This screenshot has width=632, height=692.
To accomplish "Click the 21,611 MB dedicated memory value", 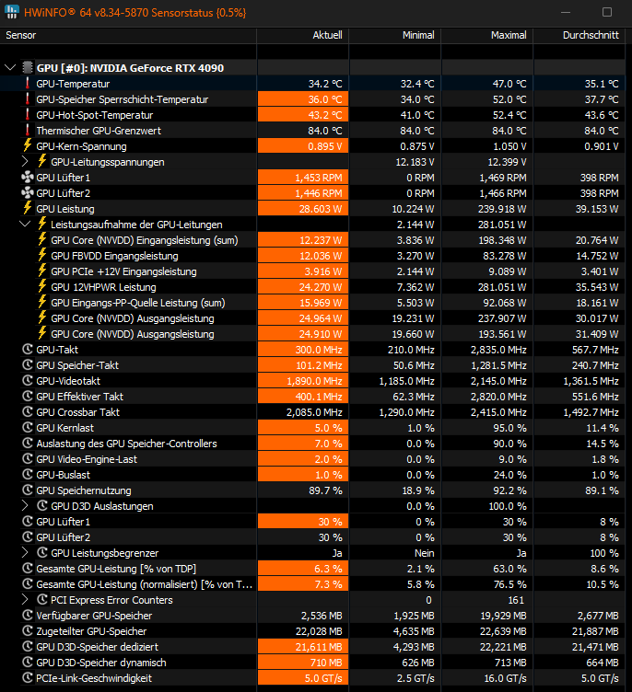I will [x=319, y=647].
